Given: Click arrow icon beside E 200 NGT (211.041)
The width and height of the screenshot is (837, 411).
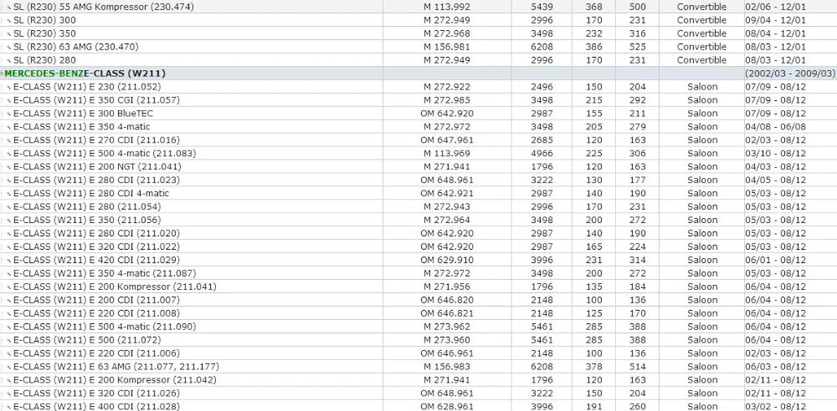Looking at the screenshot, I should coord(9,167).
